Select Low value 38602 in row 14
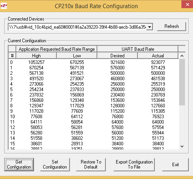This screenshot has width=193, height=179. tap(77, 138)
